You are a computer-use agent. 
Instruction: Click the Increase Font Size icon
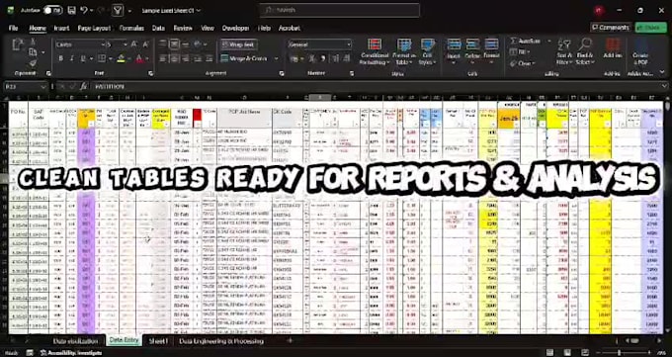pyautogui.click(x=134, y=45)
